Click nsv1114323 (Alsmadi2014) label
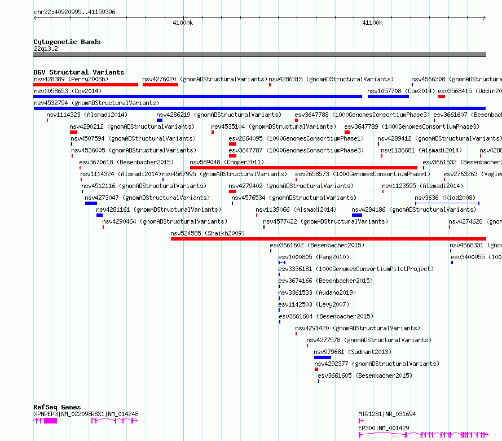This screenshot has height=441, width=502. (x=87, y=115)
